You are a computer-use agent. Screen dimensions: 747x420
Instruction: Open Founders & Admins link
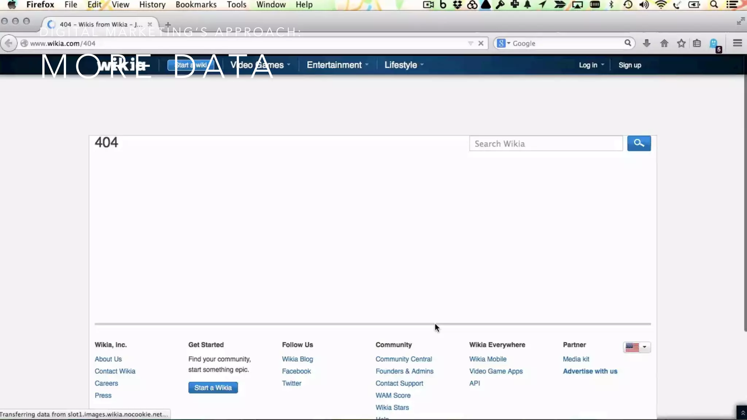point(404,371)
